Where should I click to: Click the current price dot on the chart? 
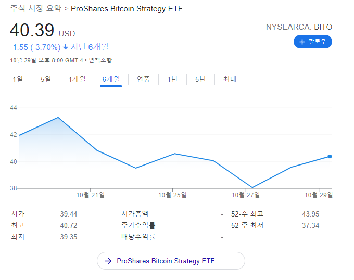point(330,156)
